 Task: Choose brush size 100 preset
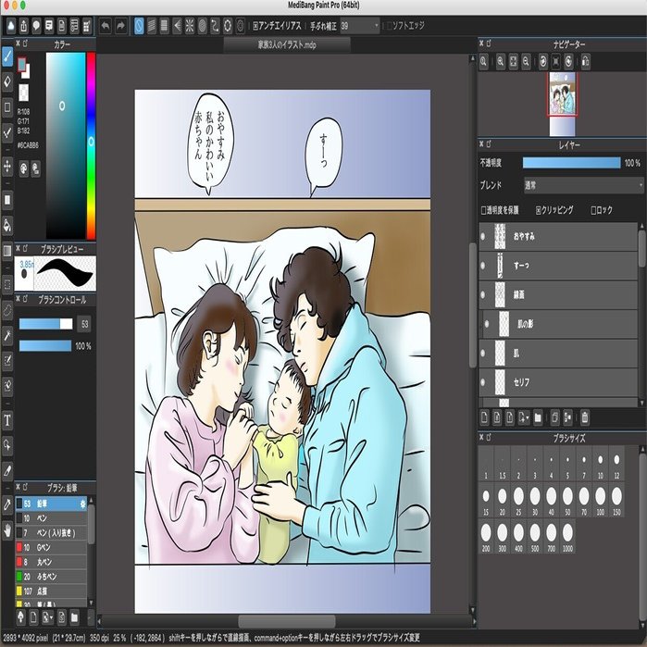[601, 500]
